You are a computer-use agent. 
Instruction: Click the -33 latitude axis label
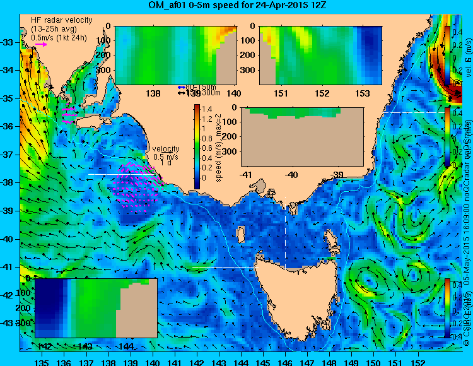[7, 42]
